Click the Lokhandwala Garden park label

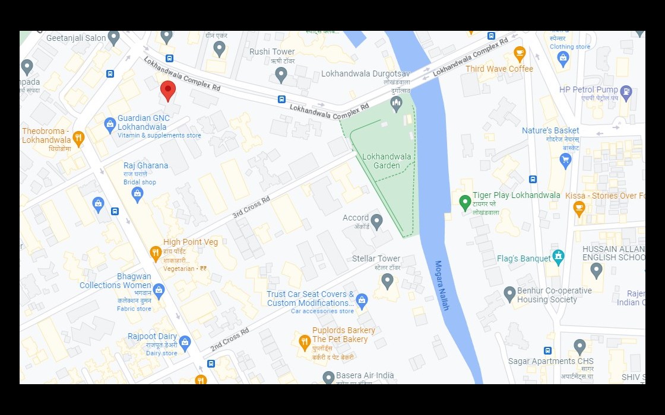[x=387, y=161]
